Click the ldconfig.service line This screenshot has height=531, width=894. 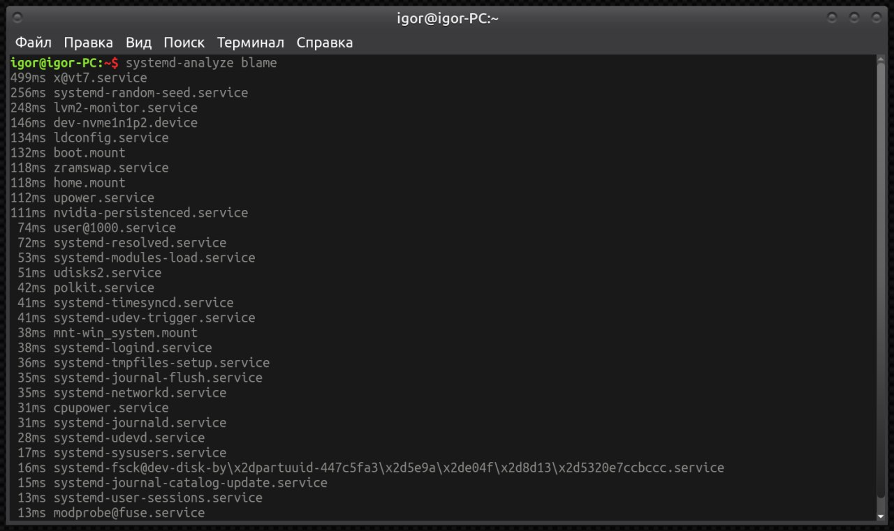[x=89, y=138]
